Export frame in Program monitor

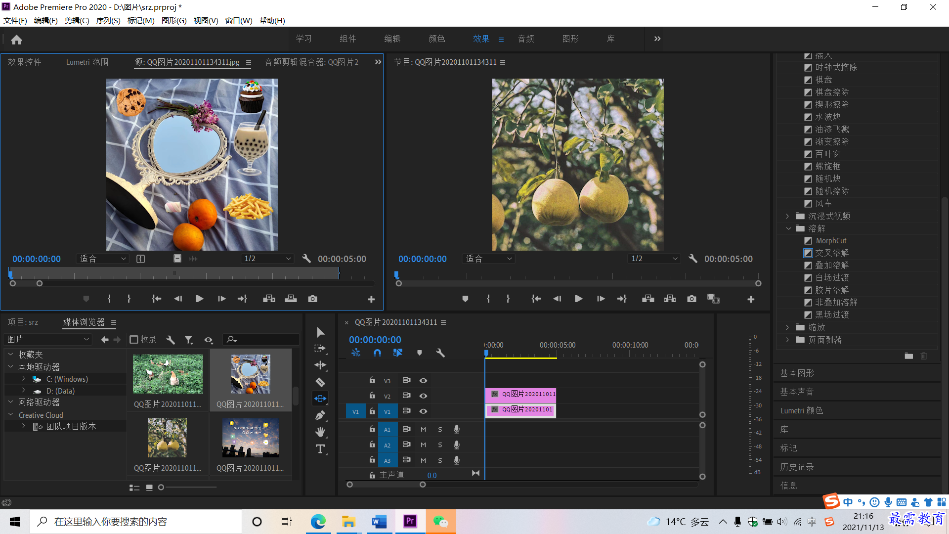tap(691, 299)
